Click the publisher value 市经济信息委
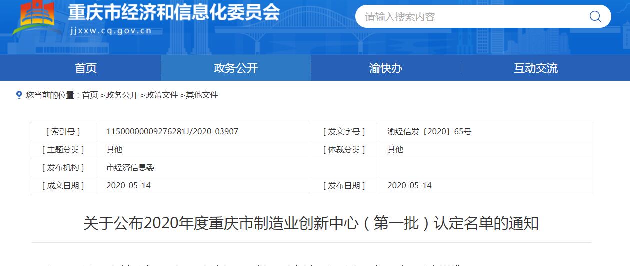This screenshot has height=266, width=630. (130, 167)
